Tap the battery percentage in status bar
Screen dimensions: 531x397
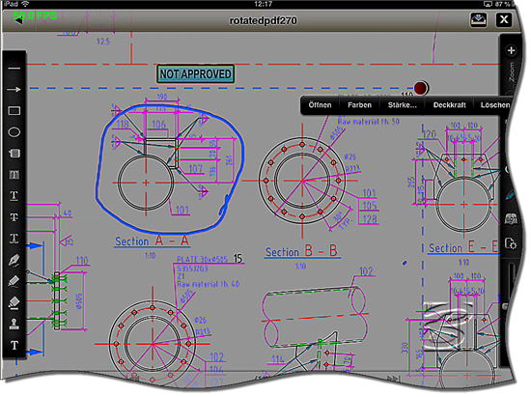tap(502, 4)
